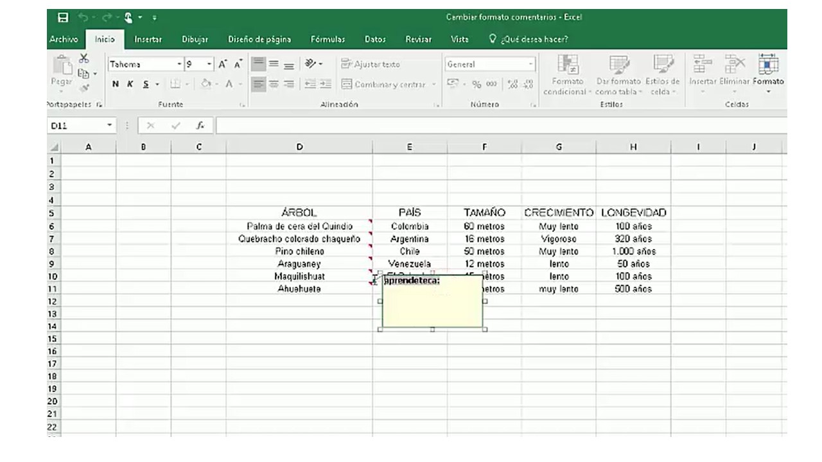
Task: Open the Formato cells menu
Action: coord(768,75)
